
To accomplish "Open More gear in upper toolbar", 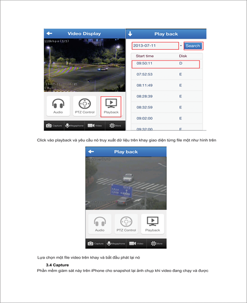I will pos(115,126).
